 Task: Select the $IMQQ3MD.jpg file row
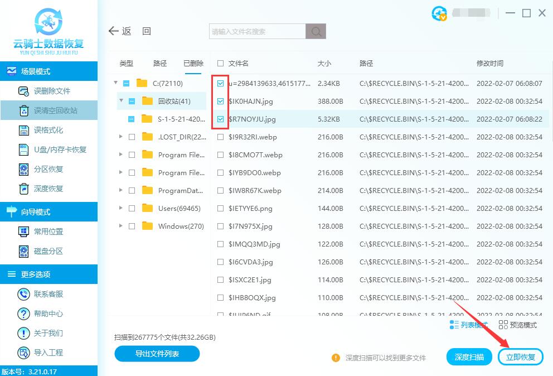(380, 244)
